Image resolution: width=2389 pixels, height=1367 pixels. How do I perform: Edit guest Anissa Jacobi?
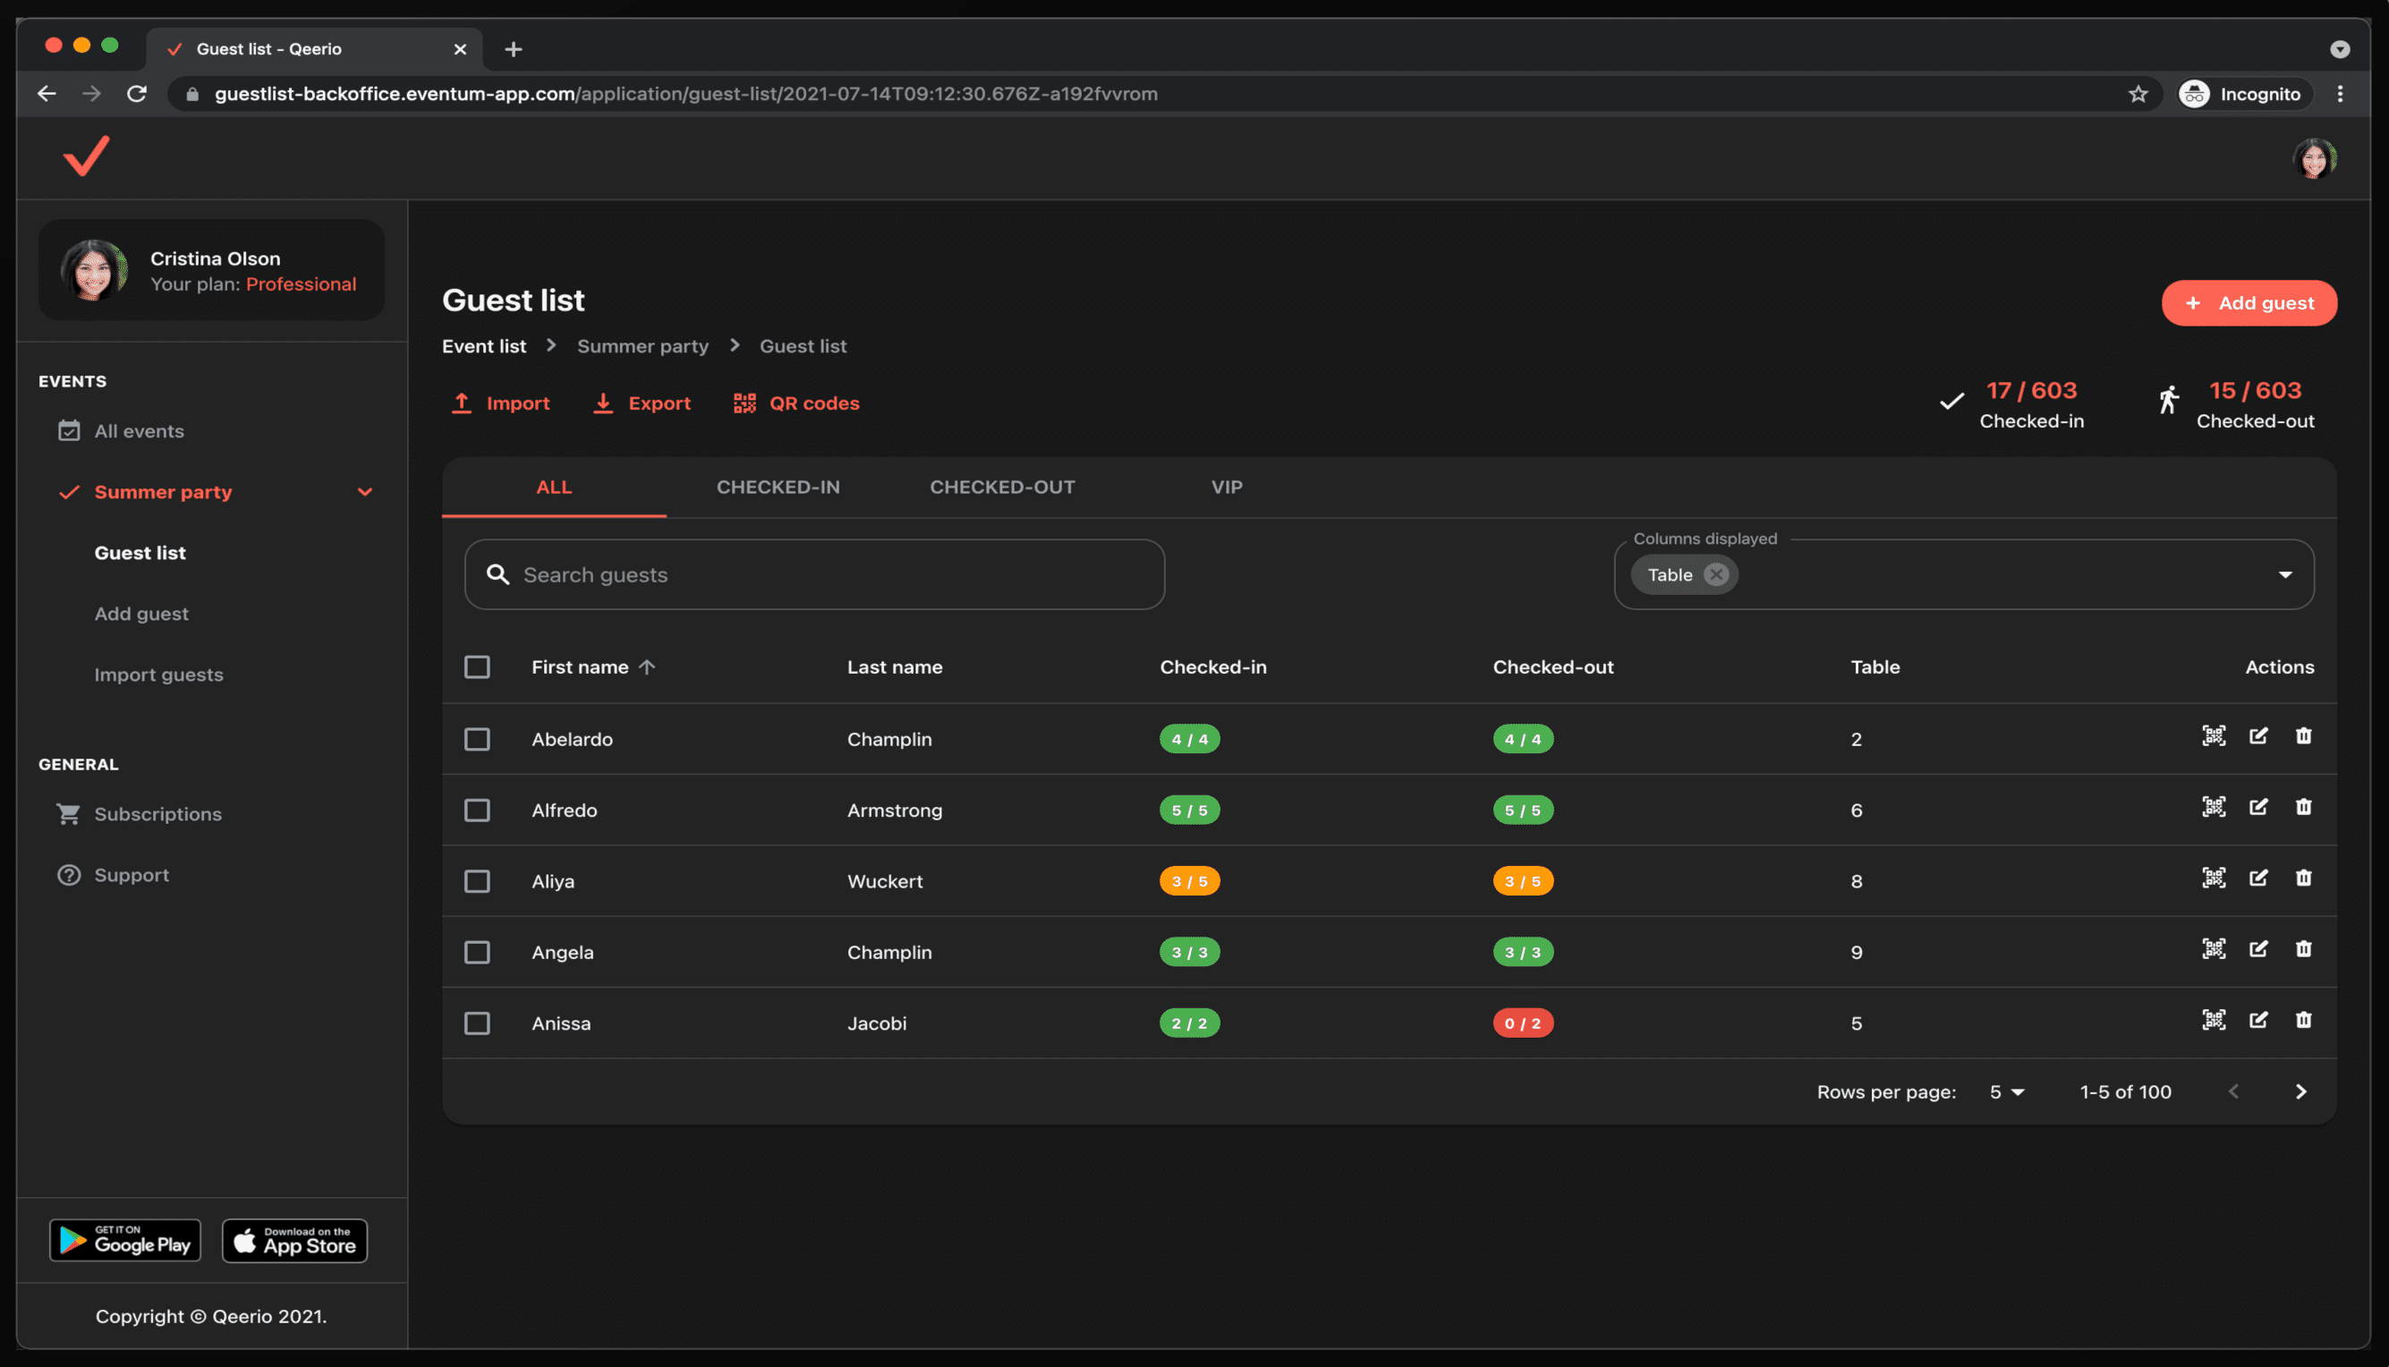2257,1021
